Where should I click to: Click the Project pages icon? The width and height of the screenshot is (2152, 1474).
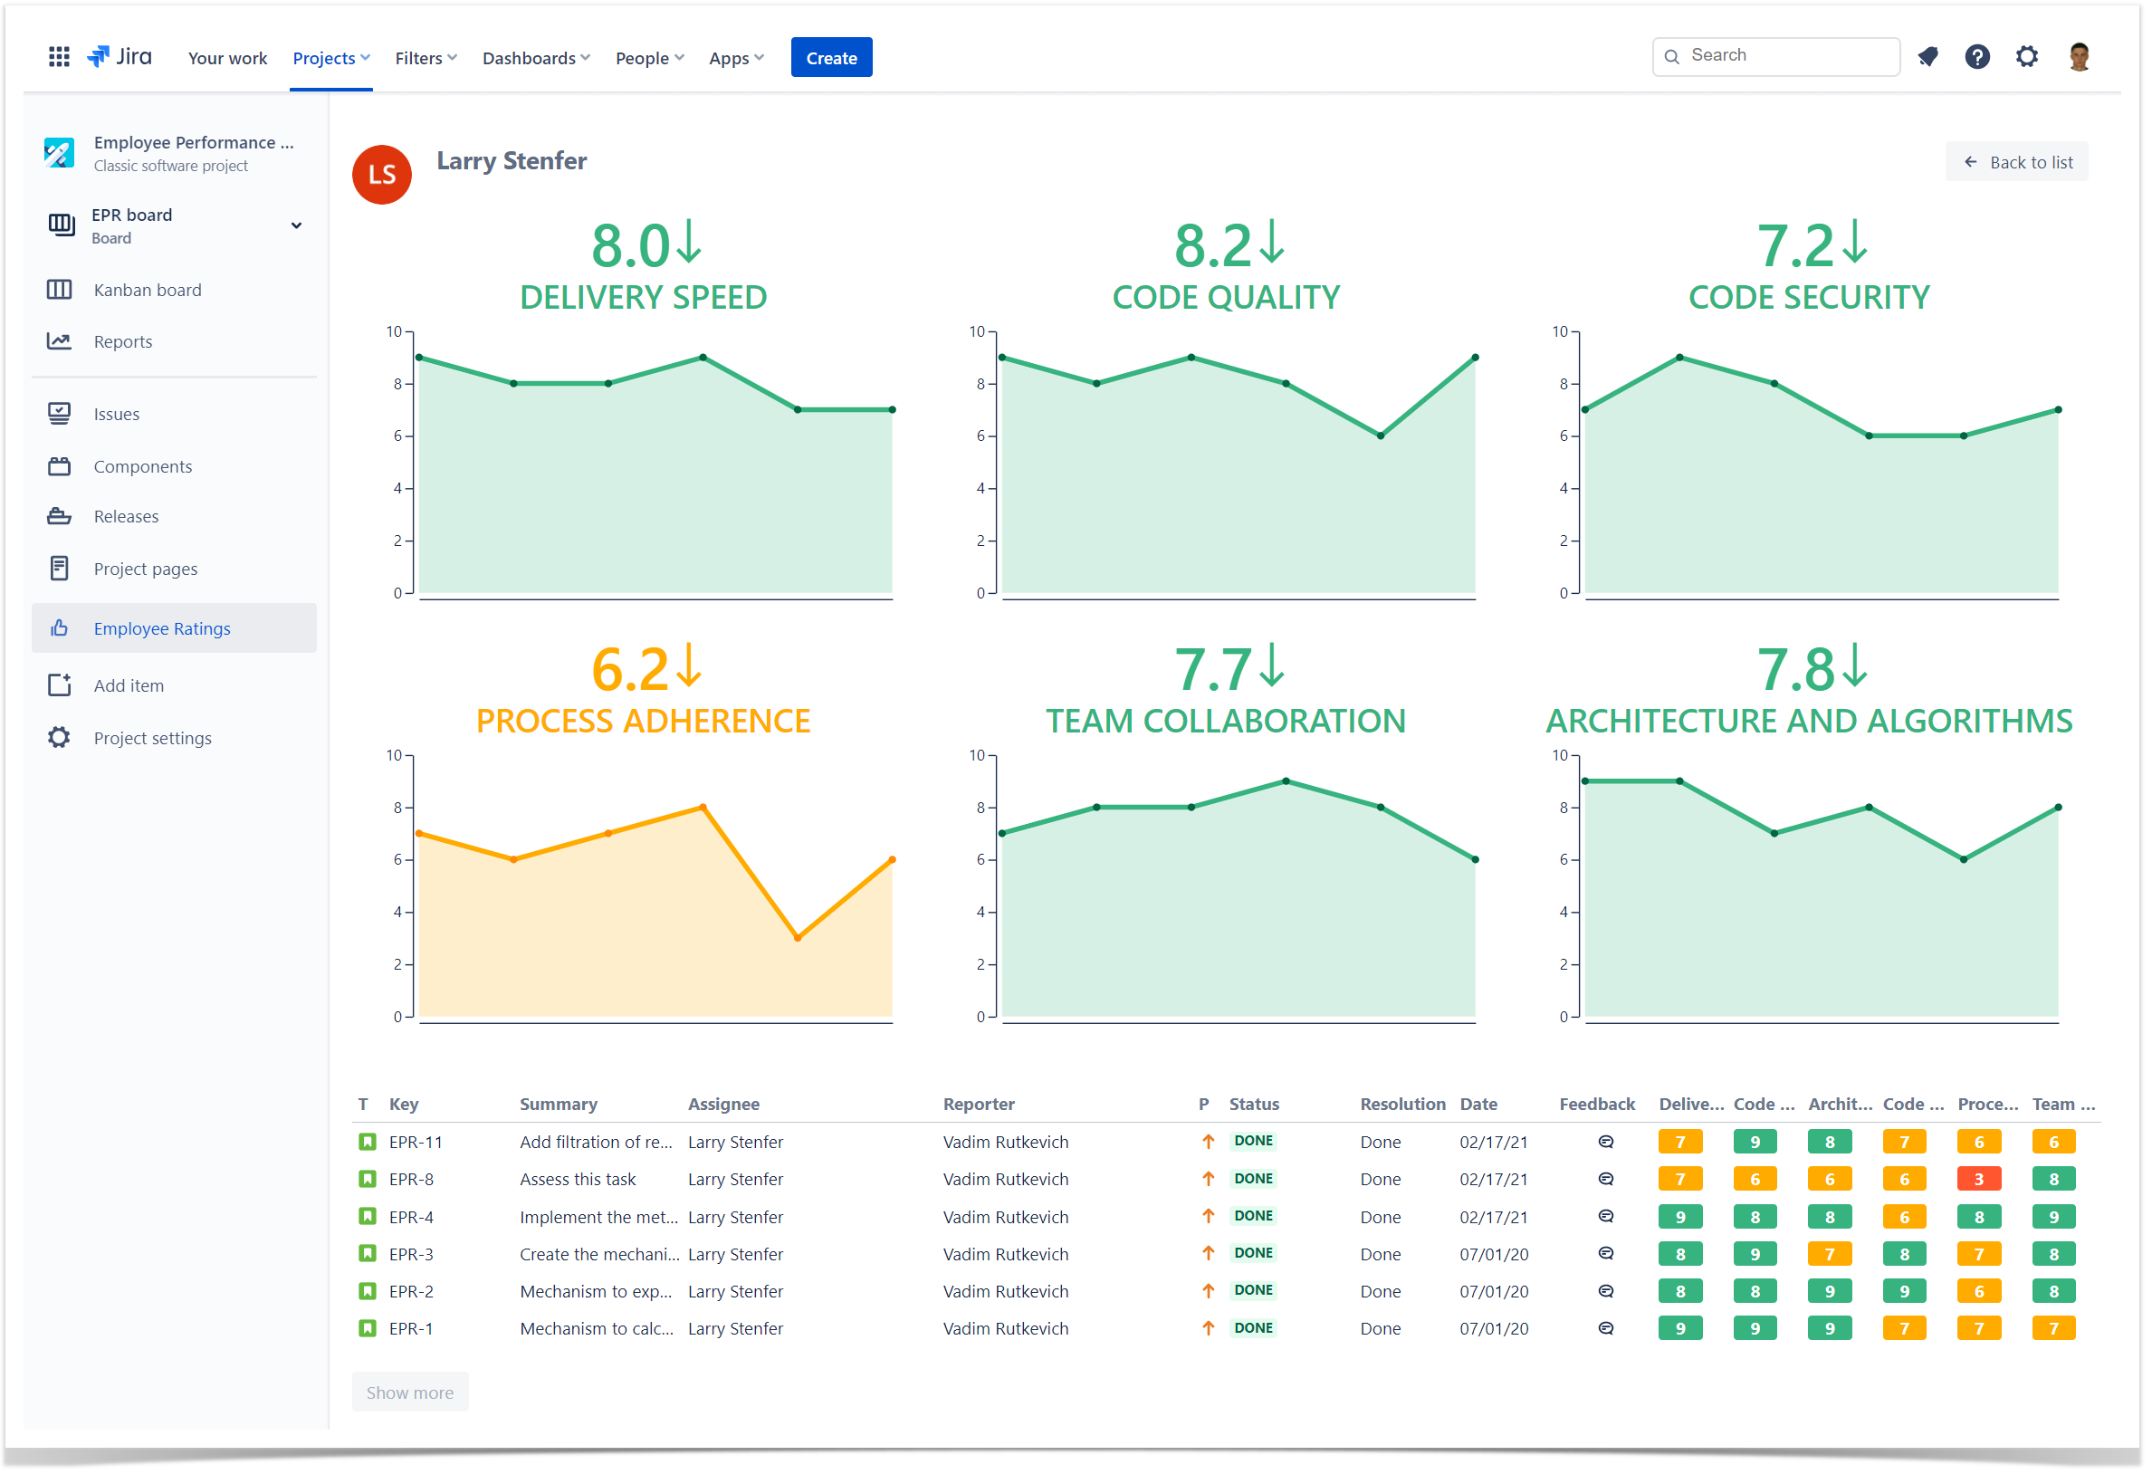point(59,570)
